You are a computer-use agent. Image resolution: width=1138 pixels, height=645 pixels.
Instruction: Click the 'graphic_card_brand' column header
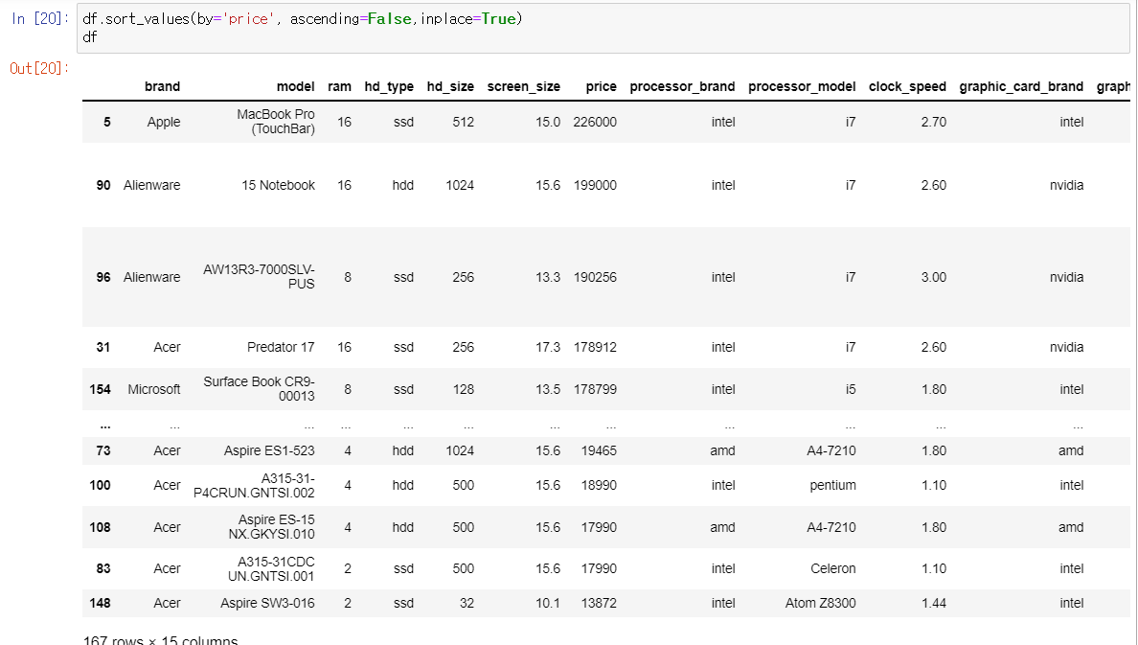(1021, 86)
